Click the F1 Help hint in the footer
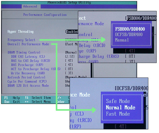Viewport: 159px width, 133px height. coord(12,98)
